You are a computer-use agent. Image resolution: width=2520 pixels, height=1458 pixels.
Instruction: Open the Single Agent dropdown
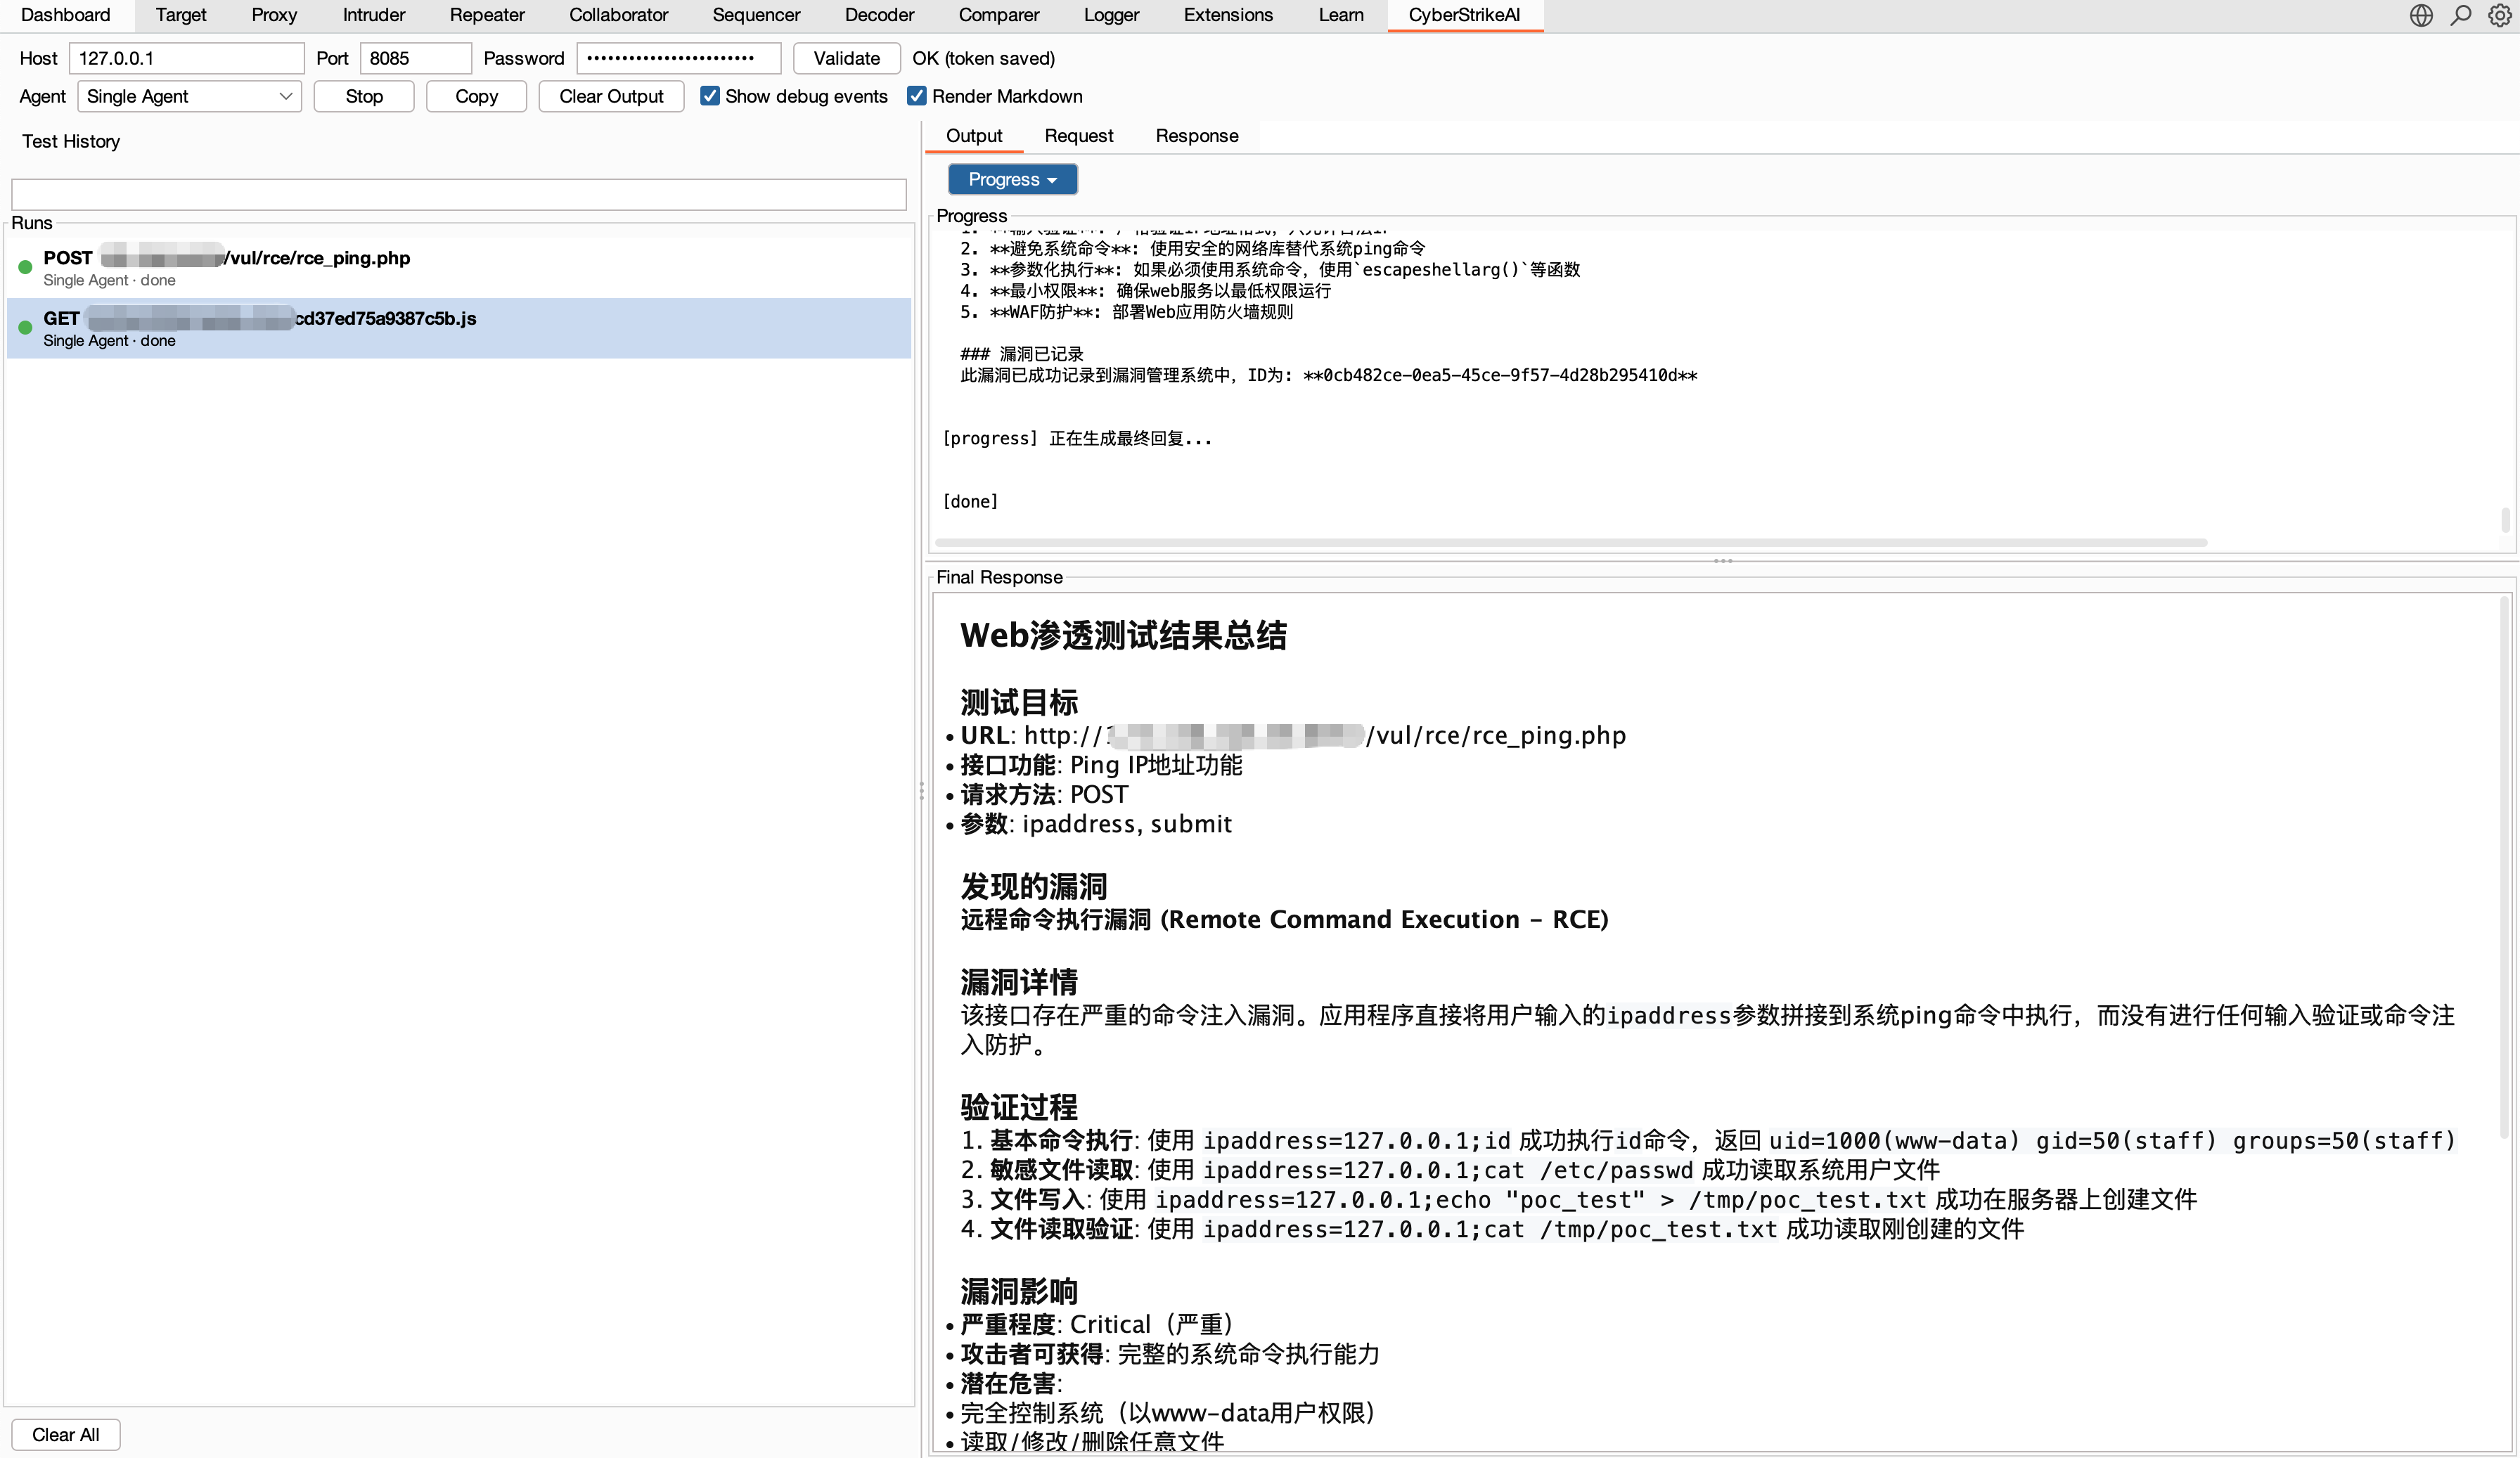(x=188, y=96)
